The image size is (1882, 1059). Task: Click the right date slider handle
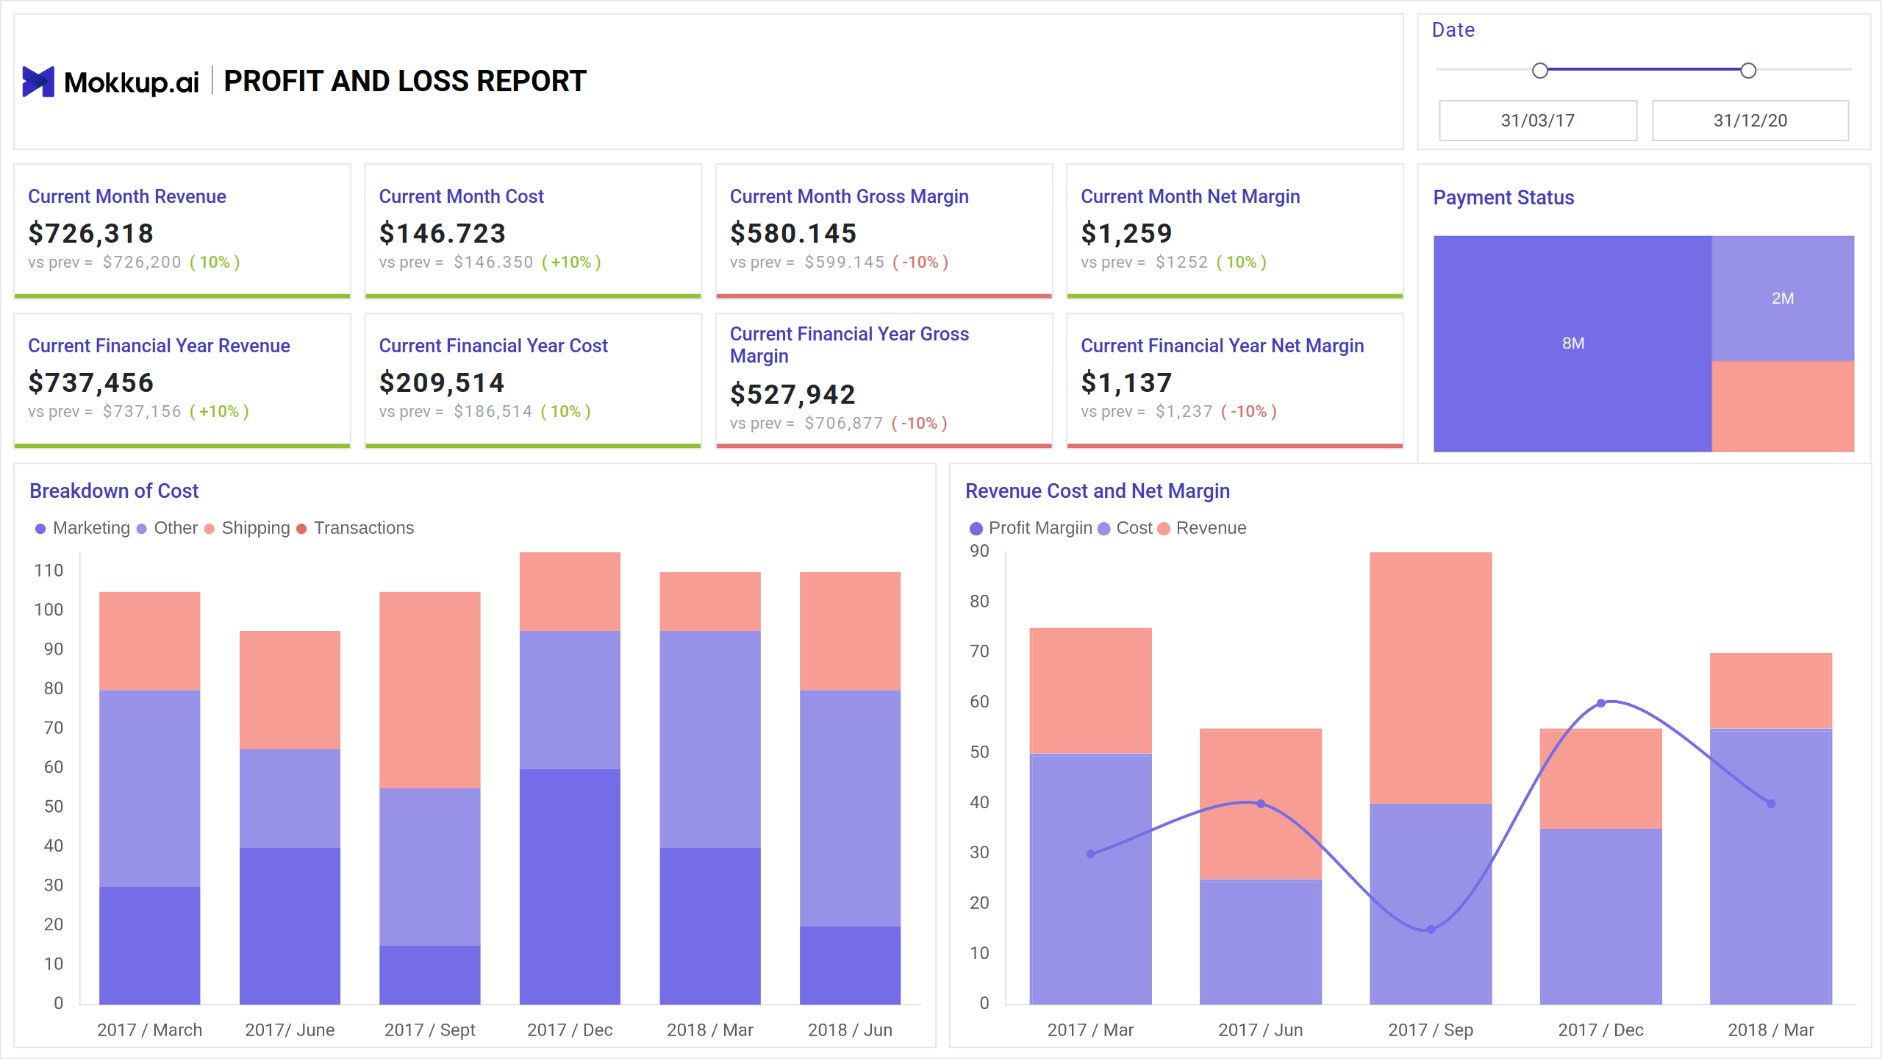(x=1748, y=71)
